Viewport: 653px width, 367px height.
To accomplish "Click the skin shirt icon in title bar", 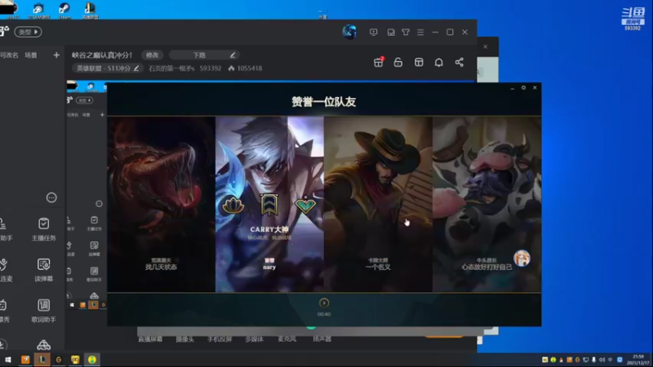I will coord(406,32).
